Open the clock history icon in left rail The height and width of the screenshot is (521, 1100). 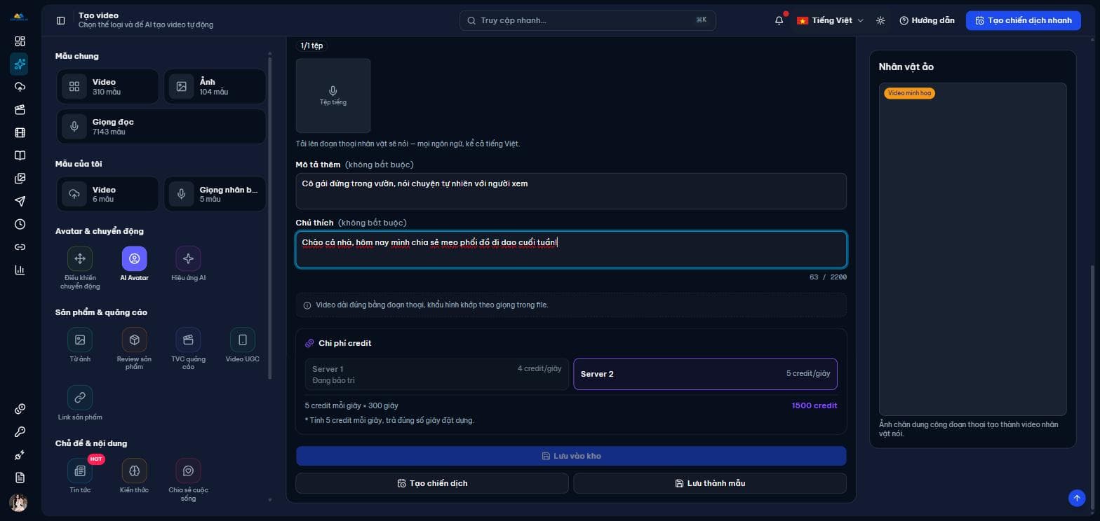pyautogui.click(x=20, y=224)
